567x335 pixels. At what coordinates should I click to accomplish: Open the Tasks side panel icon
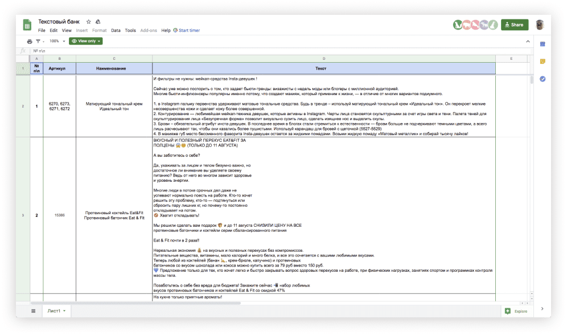pos(543,79)
